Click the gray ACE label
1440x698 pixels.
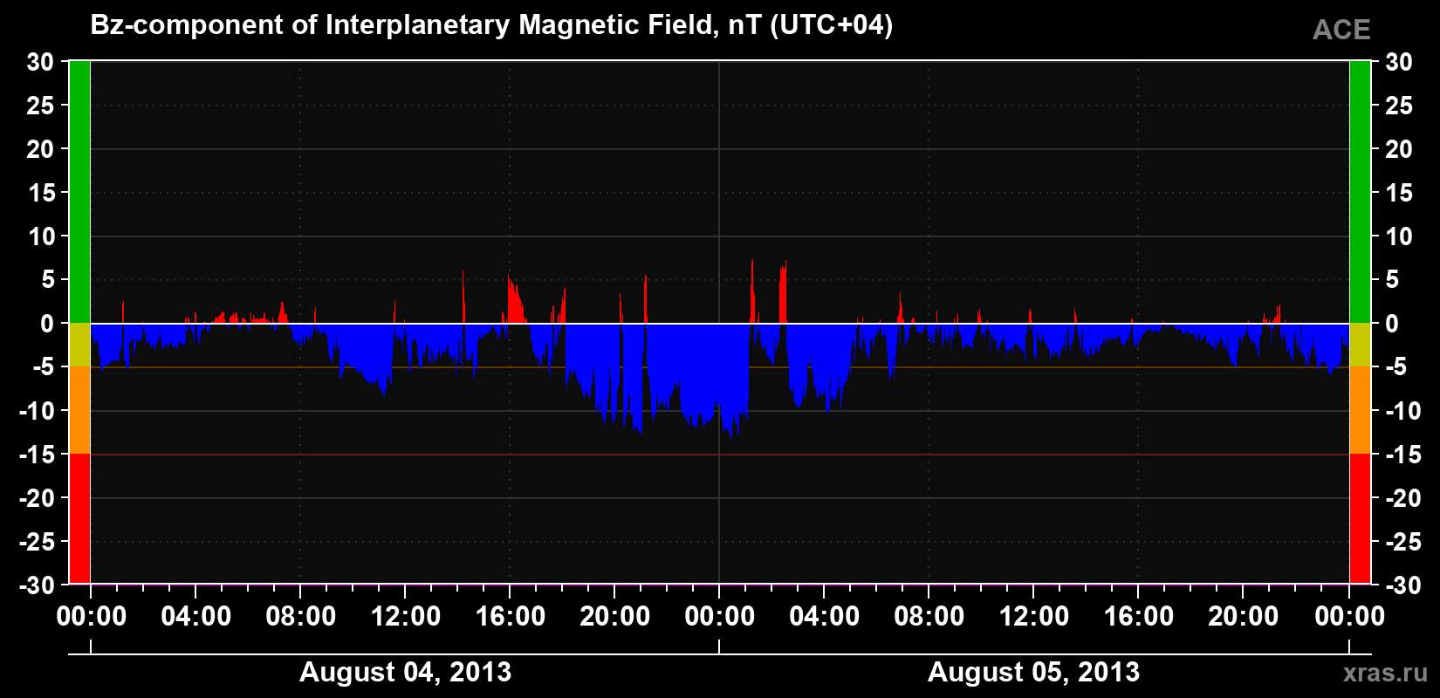1341,30
